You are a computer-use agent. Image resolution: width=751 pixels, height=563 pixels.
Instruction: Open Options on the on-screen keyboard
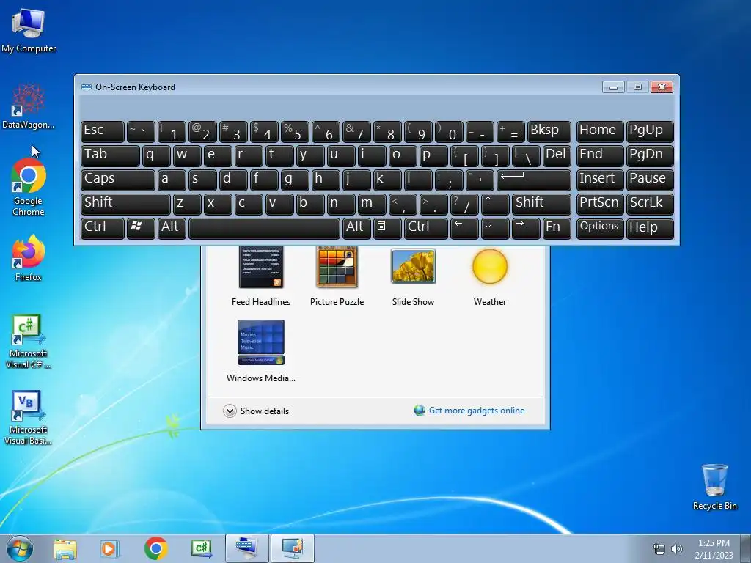pos(600,228)
